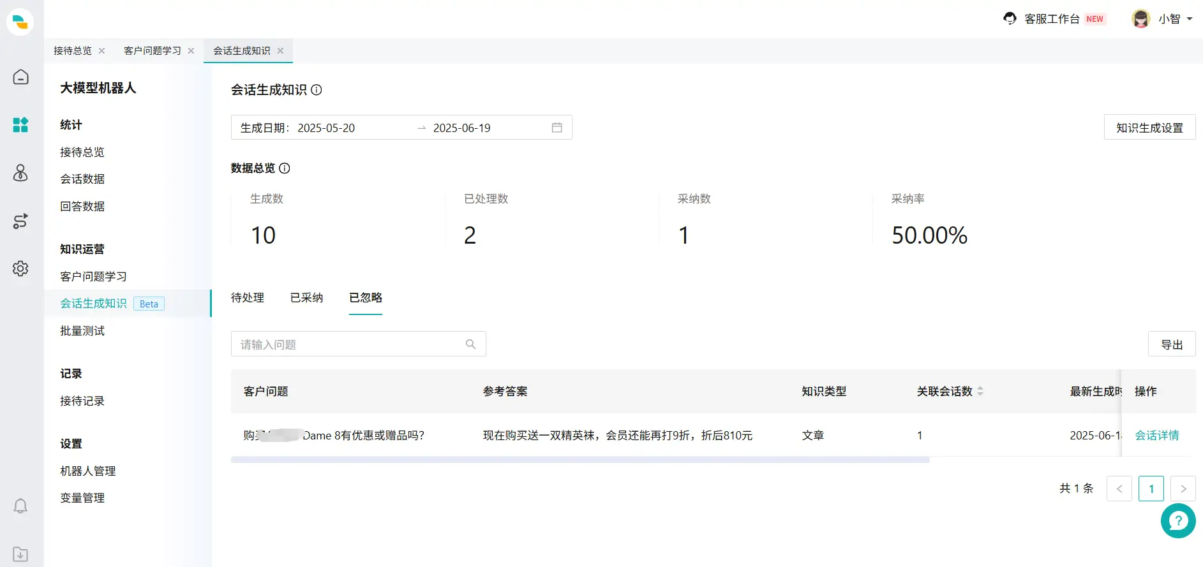Click the 已处理数 value 2
The width and height of the screenshot is (1203, 567).
pyautogui.click(x=470, y=235)
